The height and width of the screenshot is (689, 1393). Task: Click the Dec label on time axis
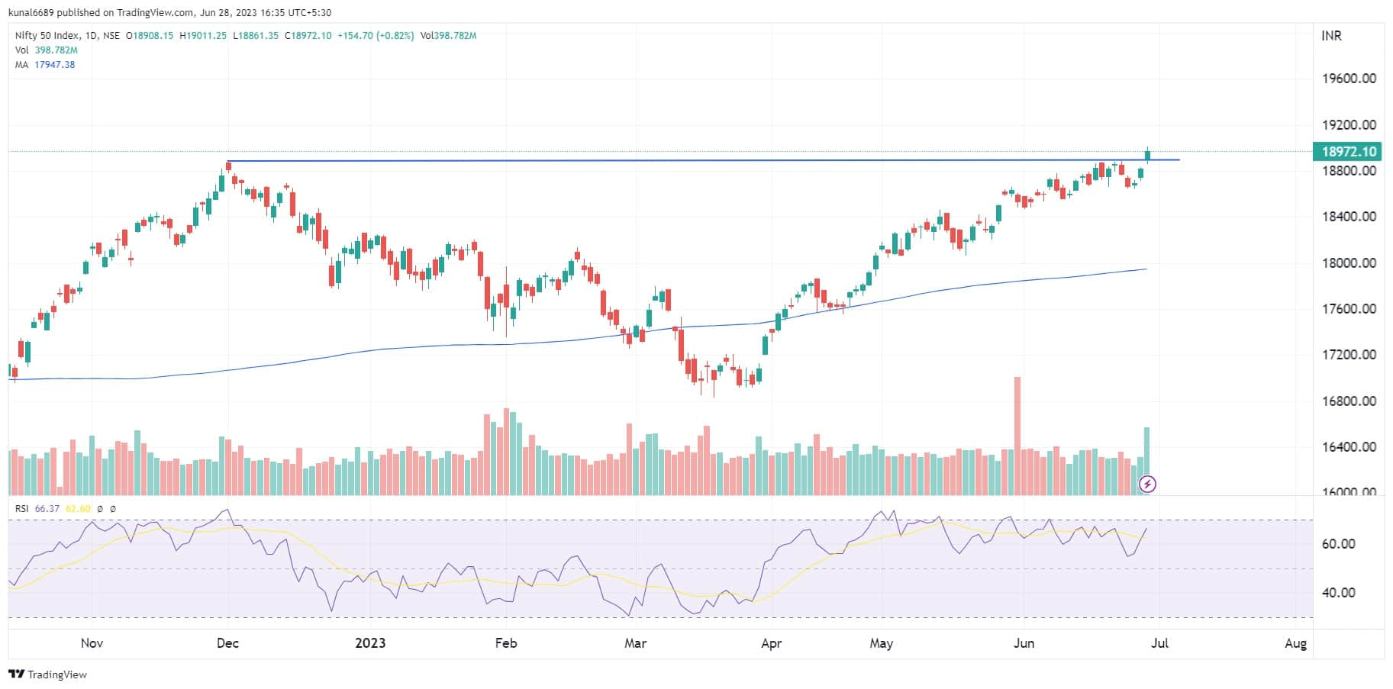click(227, 643)
